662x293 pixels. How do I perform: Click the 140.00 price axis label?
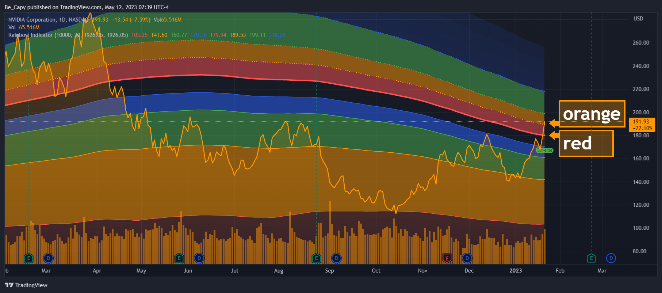641,182
